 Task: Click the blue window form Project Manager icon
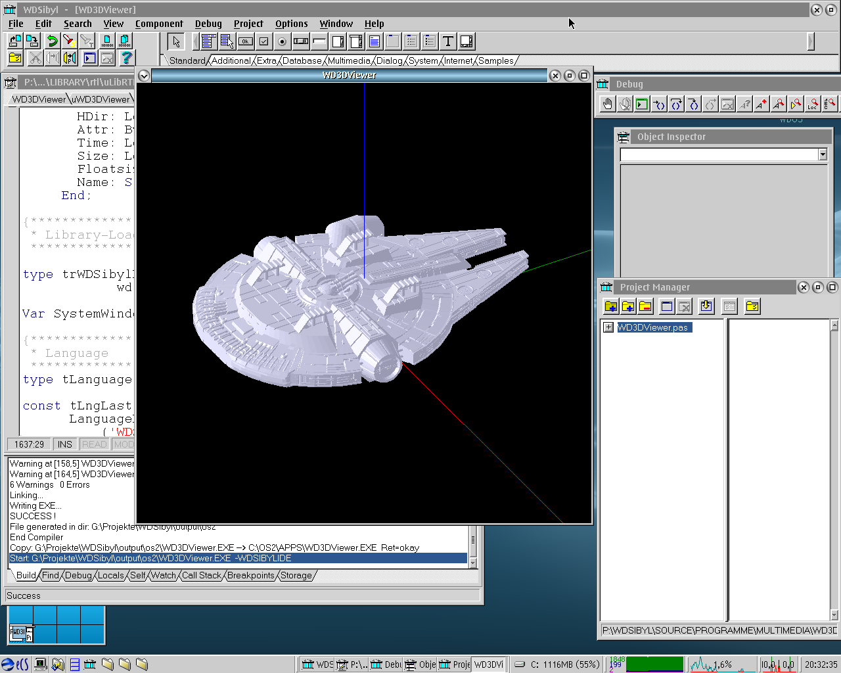(x=667, y=306)
